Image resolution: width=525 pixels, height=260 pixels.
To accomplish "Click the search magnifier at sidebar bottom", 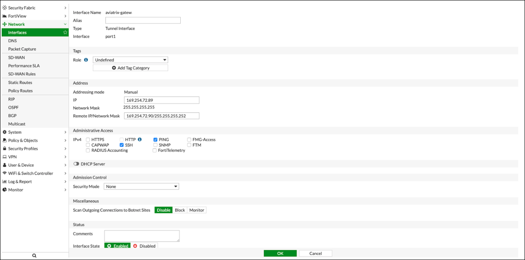I will [x=34, y=255].
